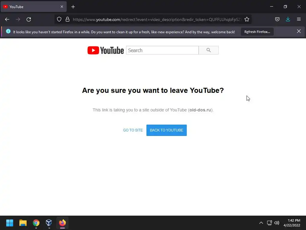Click the 'Are you sure you want to leave YouTube?' heading
The image size is (306, 230).
click(153, 90)
